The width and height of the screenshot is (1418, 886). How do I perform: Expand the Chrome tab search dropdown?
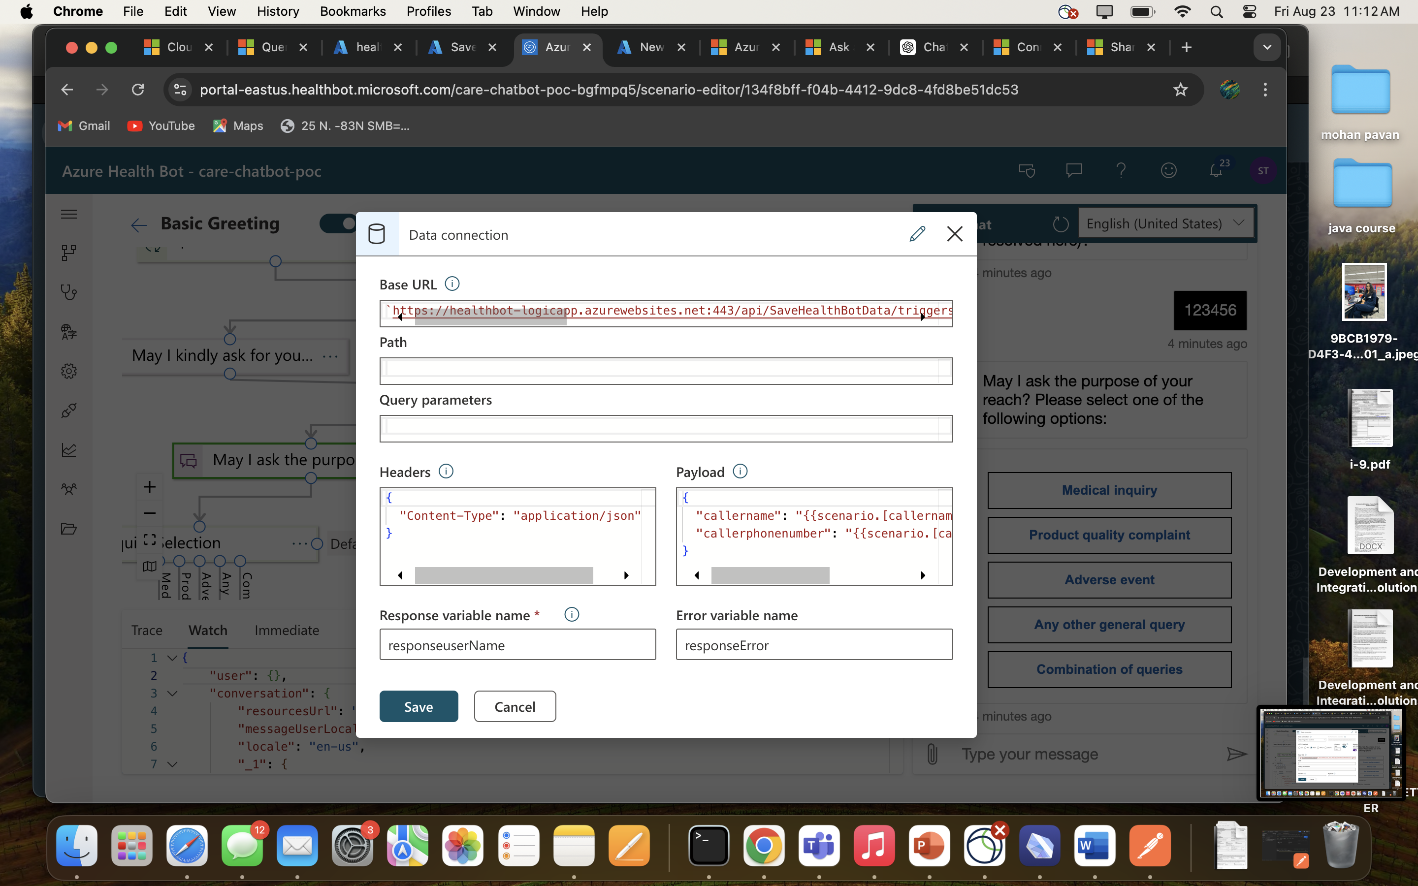(1266, 47)
